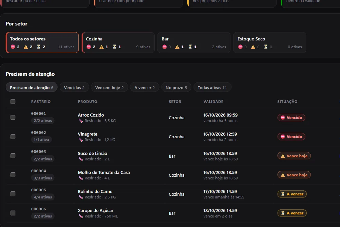340x227 pixels.
Task: Click Vence hoje badge for Molho de Tomate
Action: point(294,175)
